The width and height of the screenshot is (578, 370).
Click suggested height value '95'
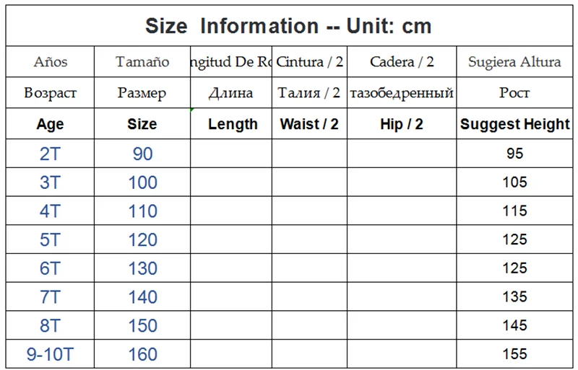pyautogui.click(x=514, y=154)
